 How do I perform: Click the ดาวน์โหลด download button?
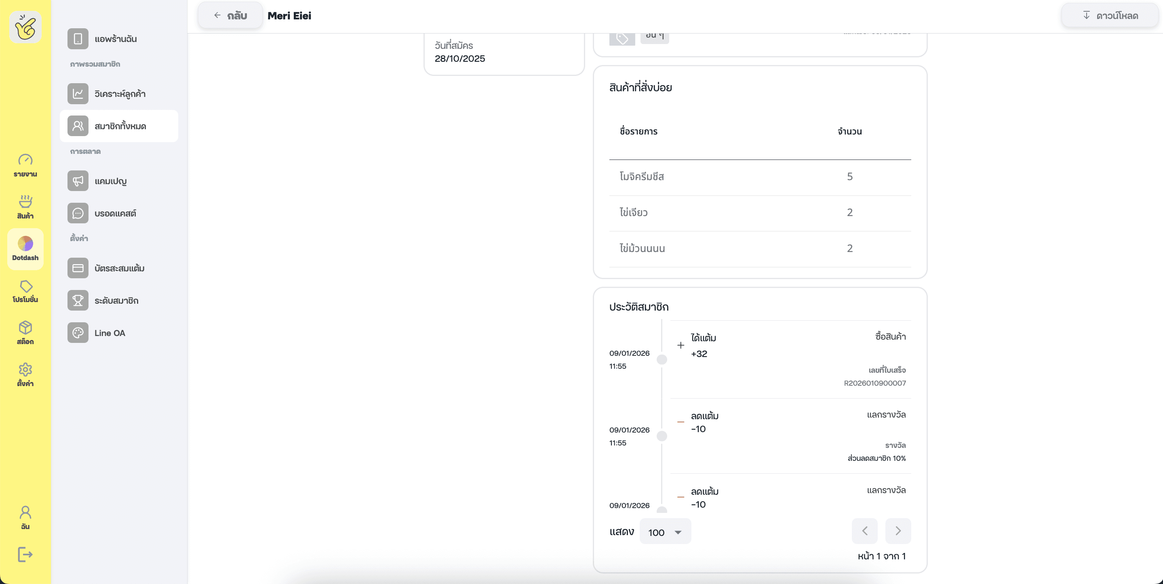(x=1110, y=16)
